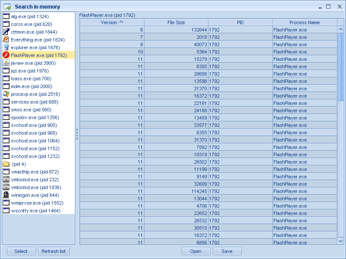Click the Open button
This screenshot has width=346, height=259.
196,251
